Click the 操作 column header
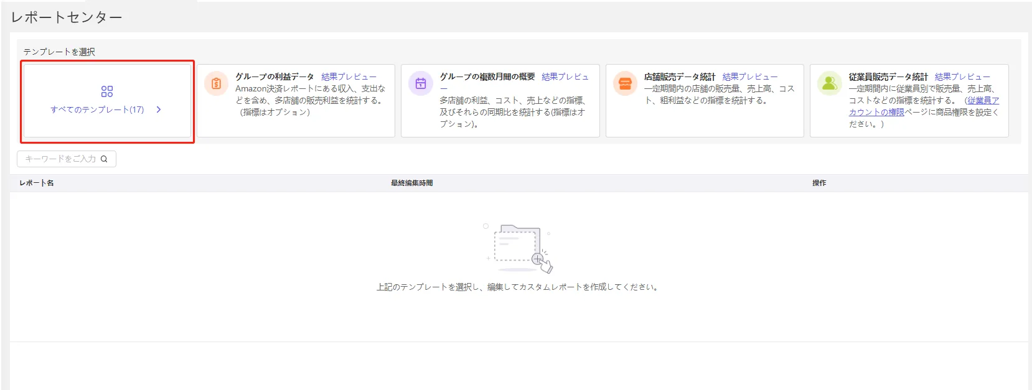1032x390 pixels. click(x=819, y=183)
